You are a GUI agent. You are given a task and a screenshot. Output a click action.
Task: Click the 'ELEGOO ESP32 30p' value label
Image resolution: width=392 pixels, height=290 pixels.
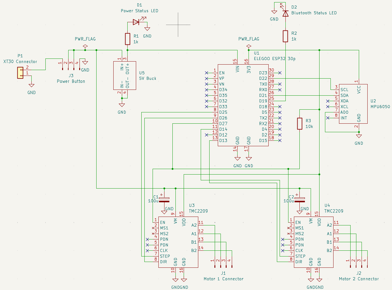[x=274, y=59]
